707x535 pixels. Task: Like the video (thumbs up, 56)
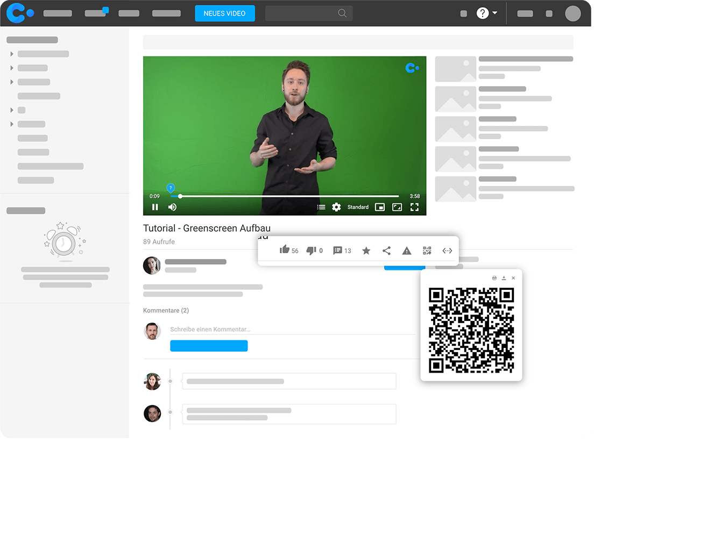[285, 250]
